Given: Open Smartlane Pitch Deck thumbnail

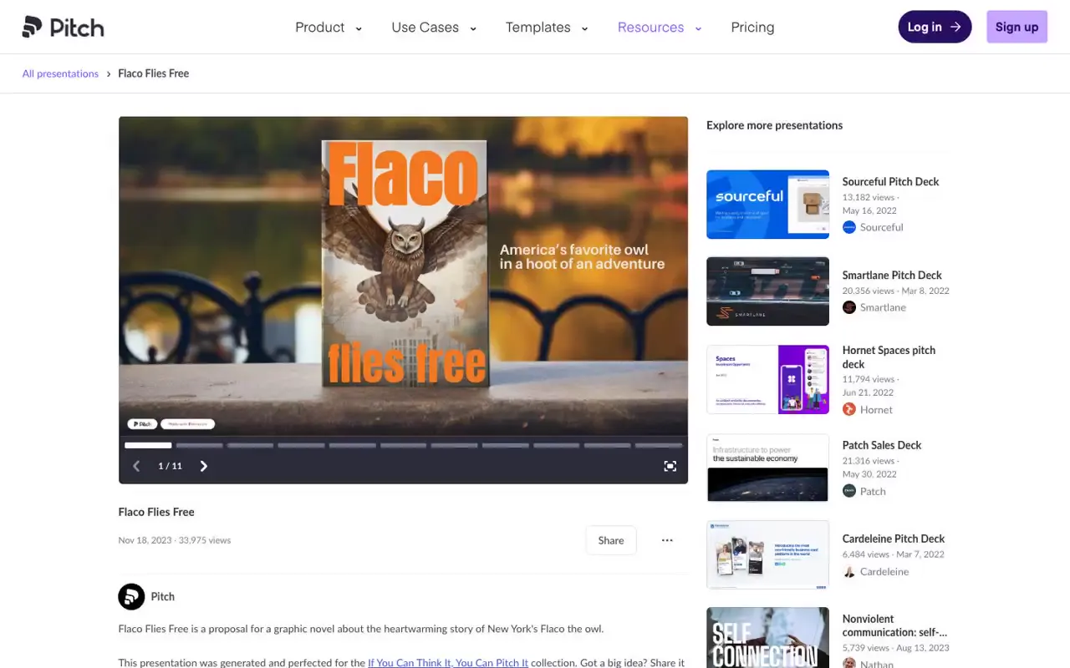Looking at the screenshot, I should coord(767,291).
